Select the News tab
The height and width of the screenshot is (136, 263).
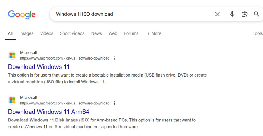pos(97,33)
